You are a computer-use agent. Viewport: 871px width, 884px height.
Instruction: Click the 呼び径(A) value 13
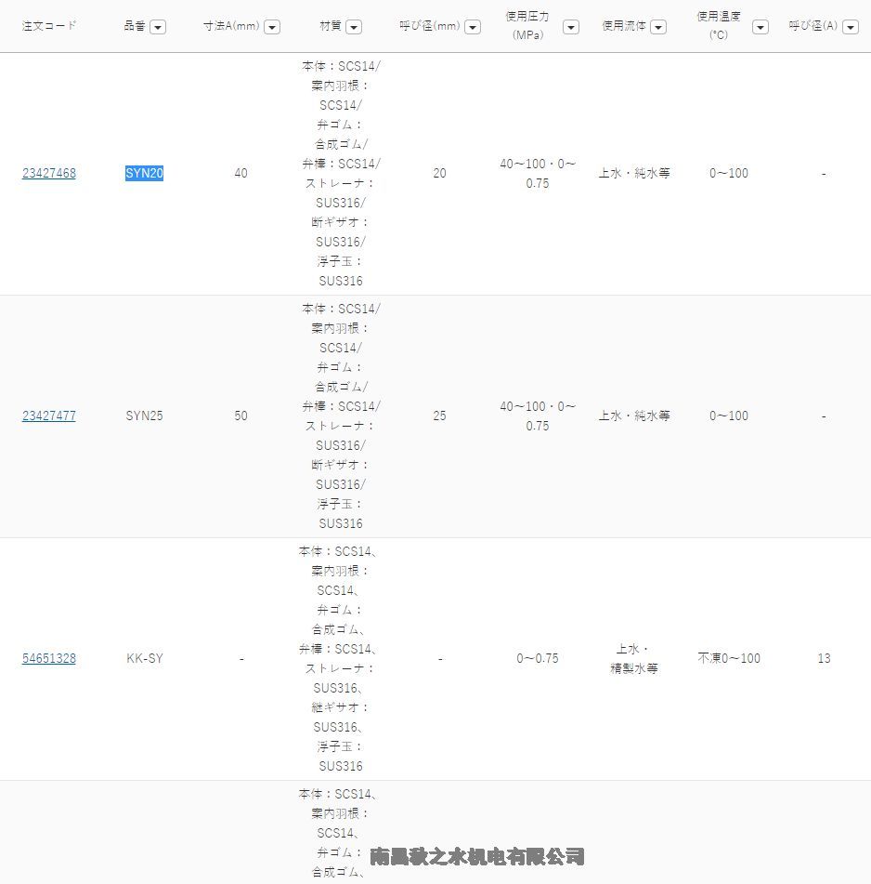pos(824,659)
